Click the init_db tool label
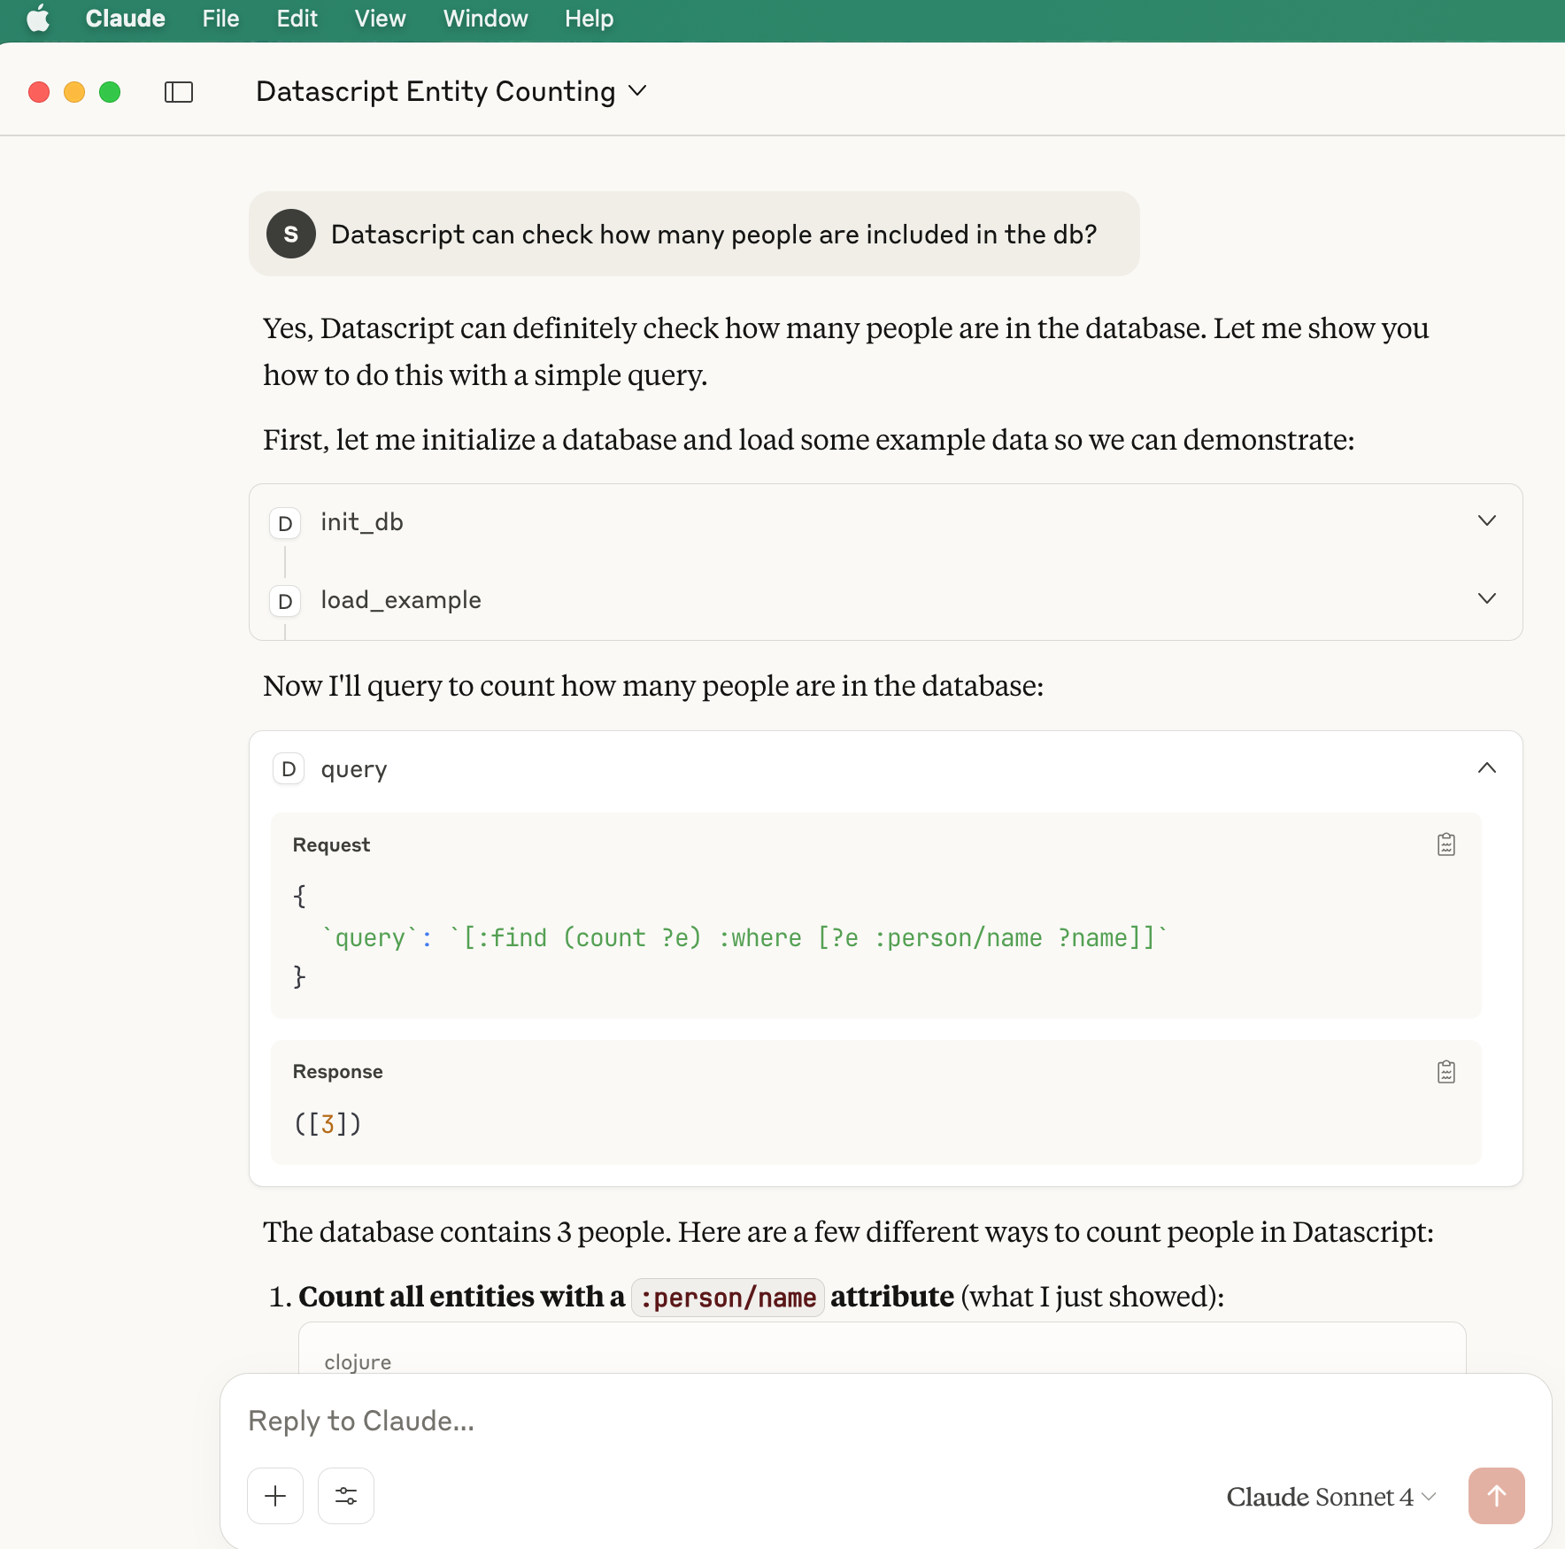1565x1549 pixels. tap(362, 522)
